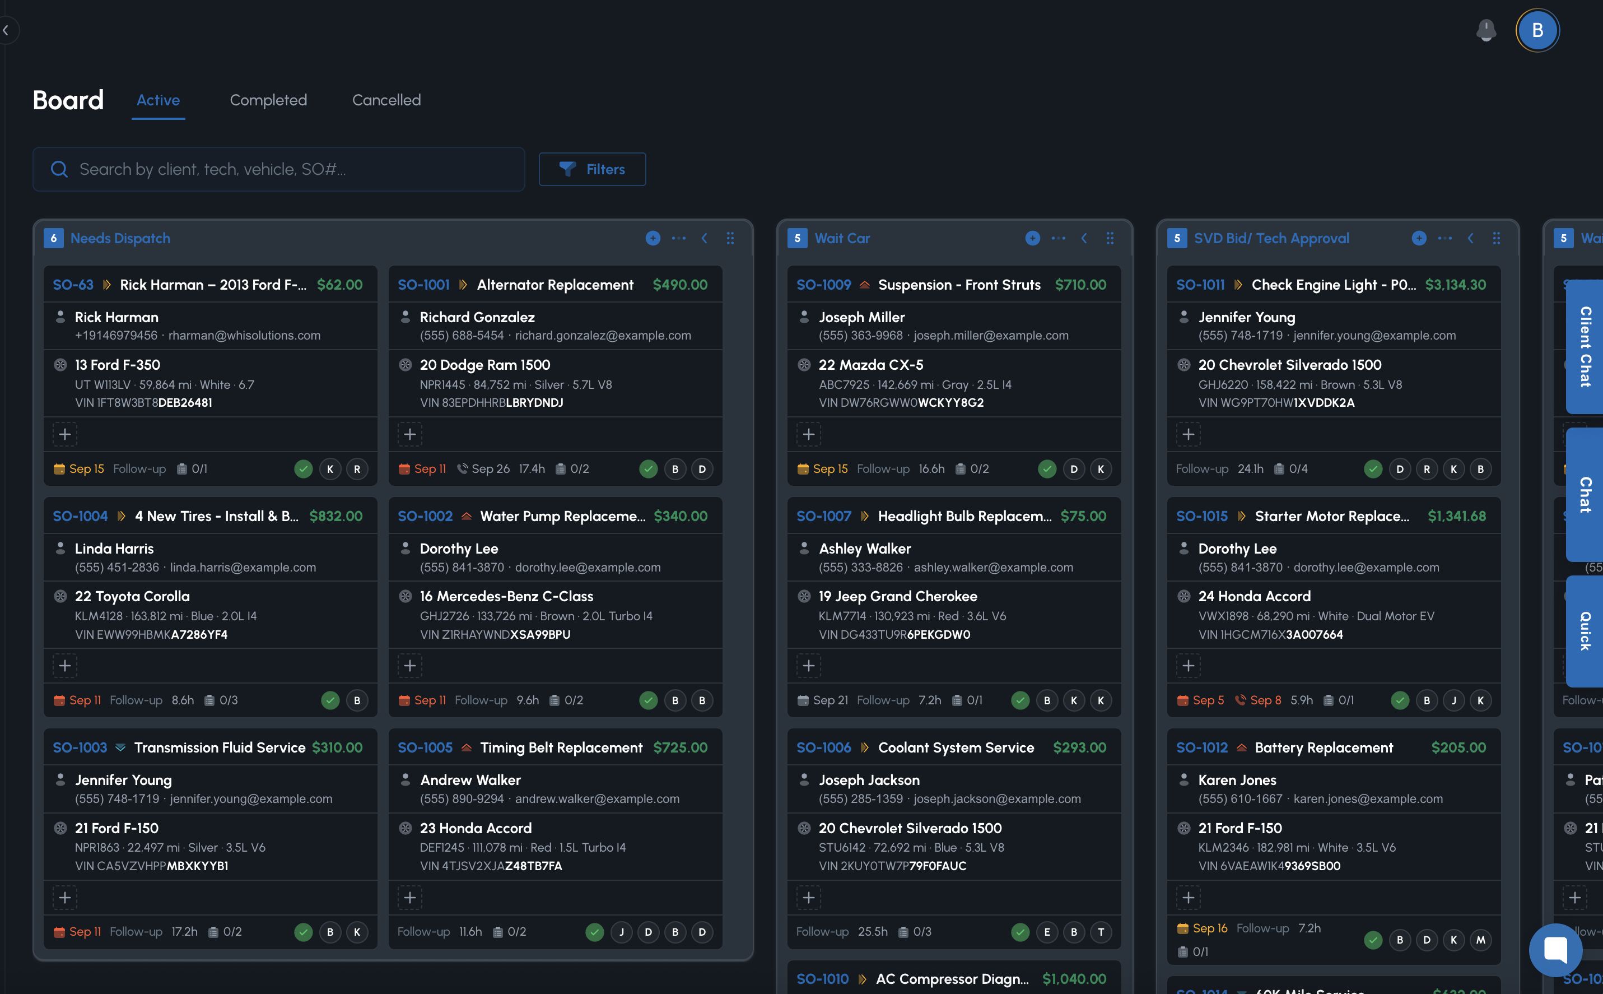Open SVD Bid/ Tech Approval options menu

pyautogui.click(x=1444, y=238)
